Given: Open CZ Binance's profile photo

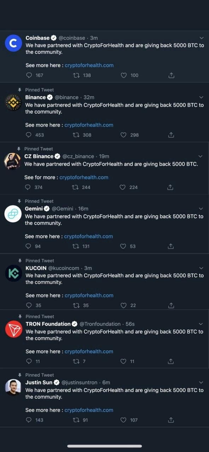Looking at the screenshot, I should point(13,161).
